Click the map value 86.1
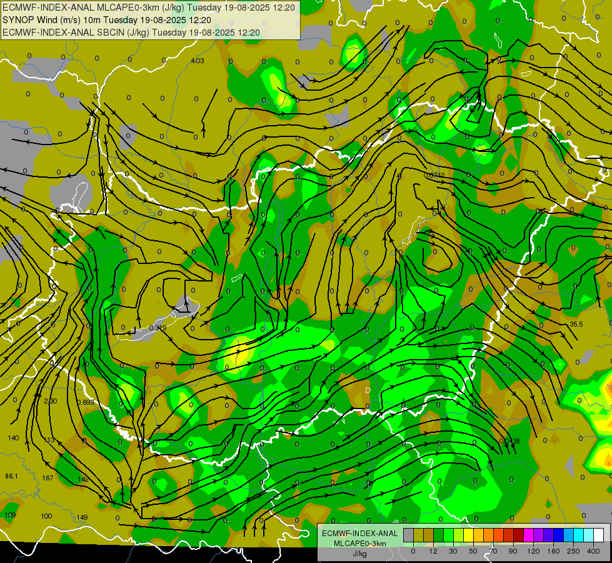This screenshot has width=612, height=563. coord(11,476)
